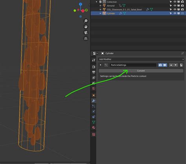The width and height of the screenshot is (186, 164).
Task: Click the Cylinder row's modifier wrench icon
Action: 120,13
